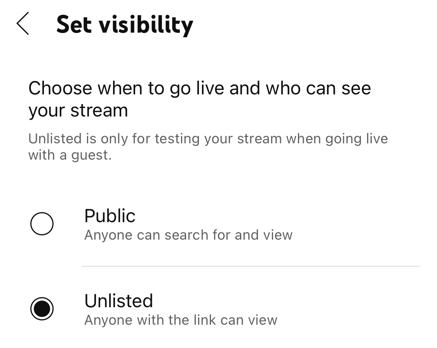This screenshot has width=437, height=348.
Task: Click the "Unlisted is only for testing" note line
Action: (x=208, y=139)
